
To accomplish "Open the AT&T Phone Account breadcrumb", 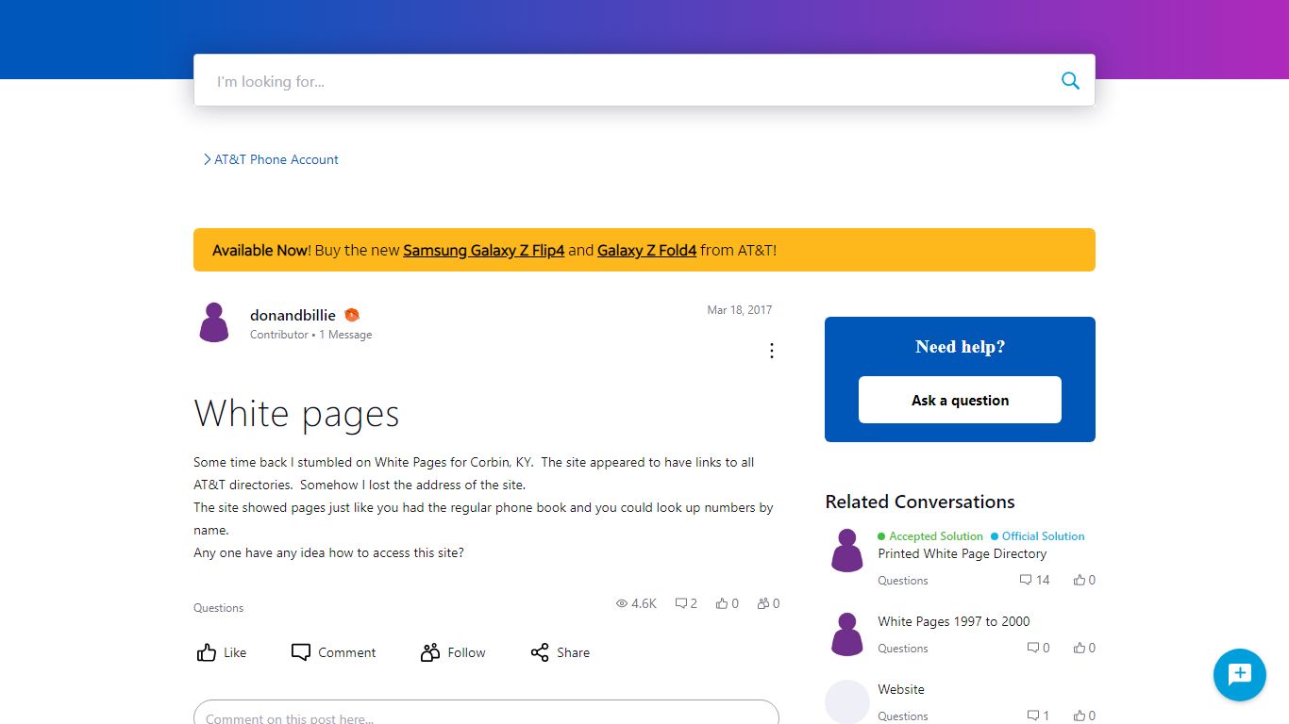I will pyautogui.click(x=276, y=159).
